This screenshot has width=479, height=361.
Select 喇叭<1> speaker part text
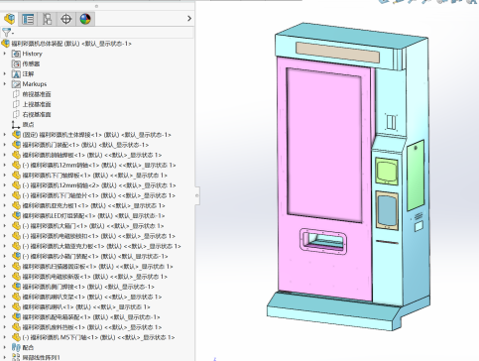click(x=86, y=307)
